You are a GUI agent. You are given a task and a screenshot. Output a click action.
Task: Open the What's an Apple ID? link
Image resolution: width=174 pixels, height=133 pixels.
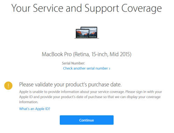34,109
